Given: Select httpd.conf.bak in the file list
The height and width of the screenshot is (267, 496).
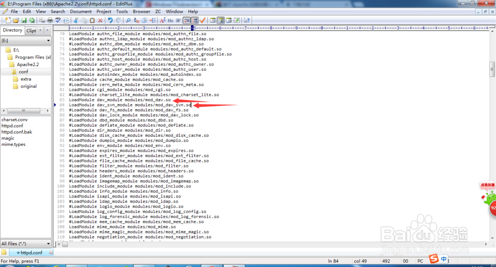Looking at the screenshot, I should (17, 132).
